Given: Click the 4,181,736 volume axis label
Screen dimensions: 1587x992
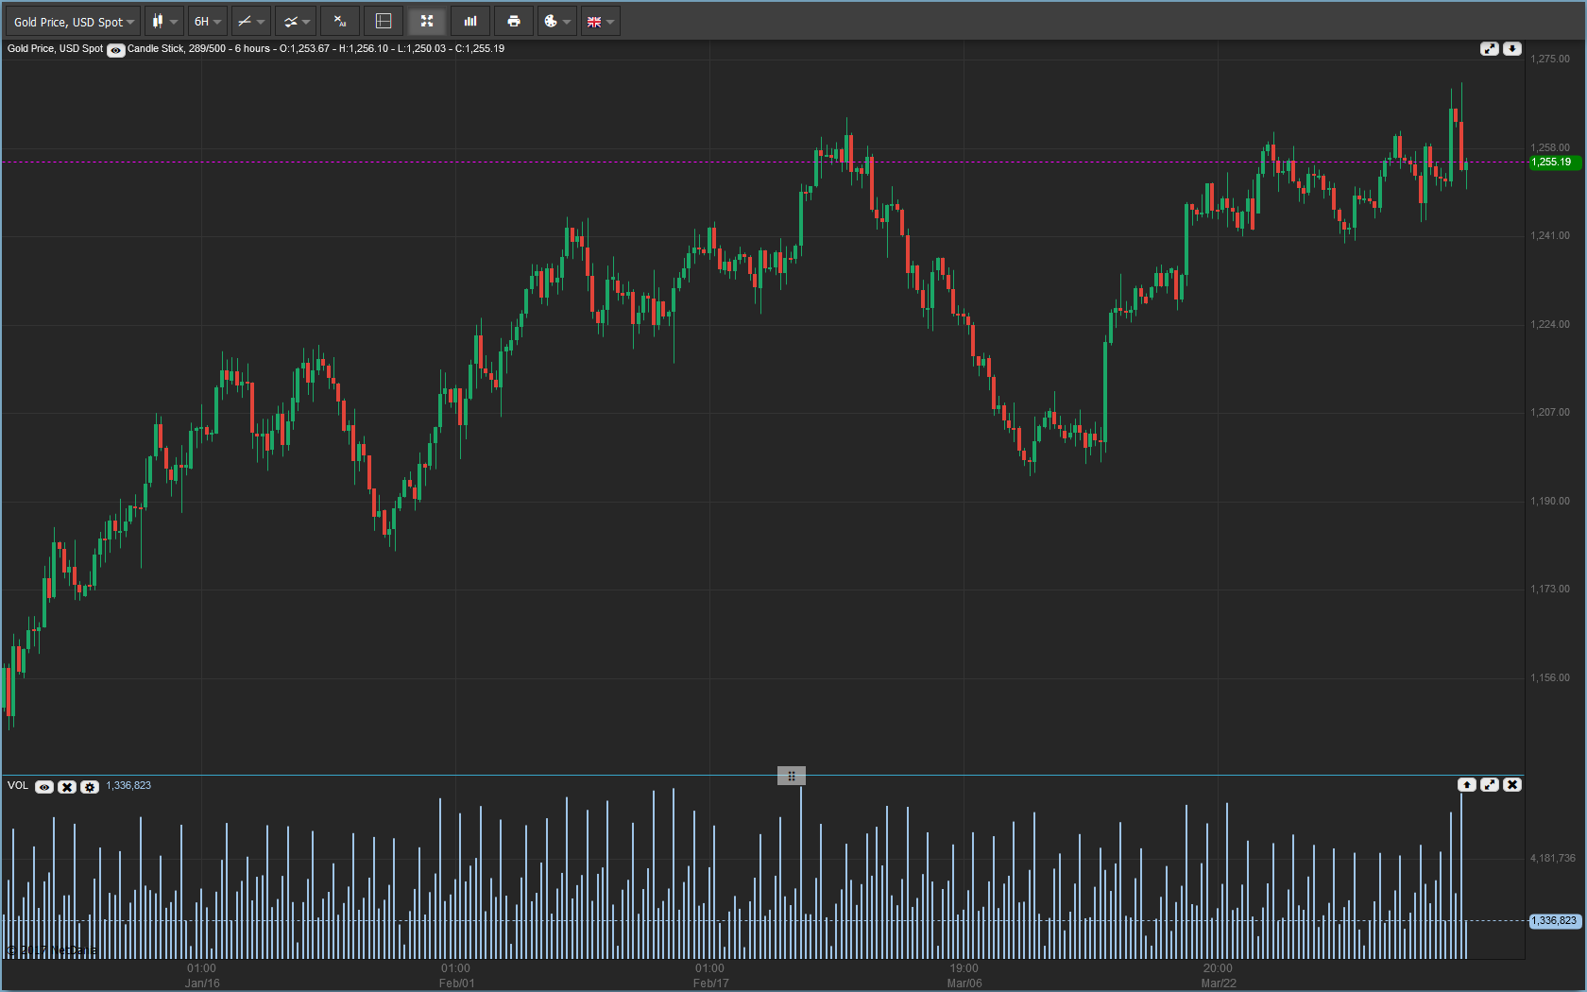Looking at the screenshot, I should tap(1553, 858).
